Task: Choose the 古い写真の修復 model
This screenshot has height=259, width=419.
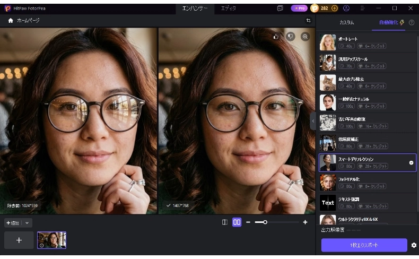Action: (x=368, y=123)
